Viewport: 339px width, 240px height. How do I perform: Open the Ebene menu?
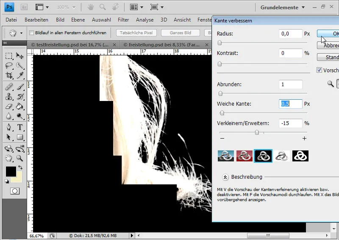[78, 20]
